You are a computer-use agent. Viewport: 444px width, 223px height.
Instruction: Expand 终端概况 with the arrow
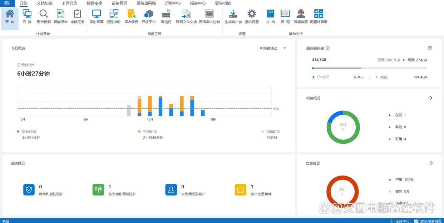[430, 98]
